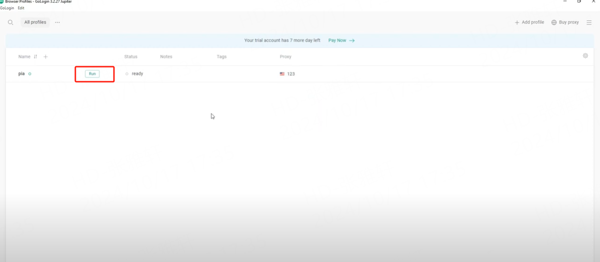Click the globe icon on Buy proxy
Viewport: 600px width, 262px height.
pos(554,23)
